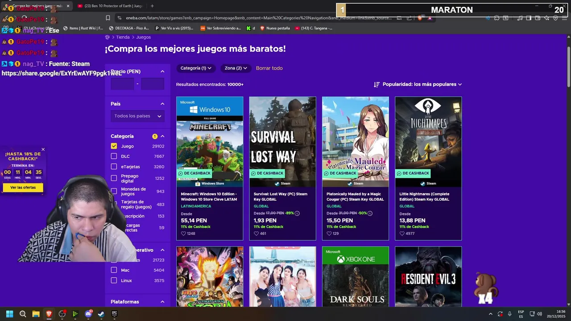
Task: Click the maximum price input field
Action: click(x=153, y=84)
